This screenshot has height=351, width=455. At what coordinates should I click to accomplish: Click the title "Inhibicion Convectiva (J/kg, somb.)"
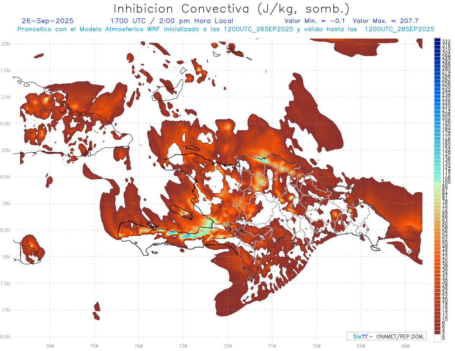click(x=232, y=9)
